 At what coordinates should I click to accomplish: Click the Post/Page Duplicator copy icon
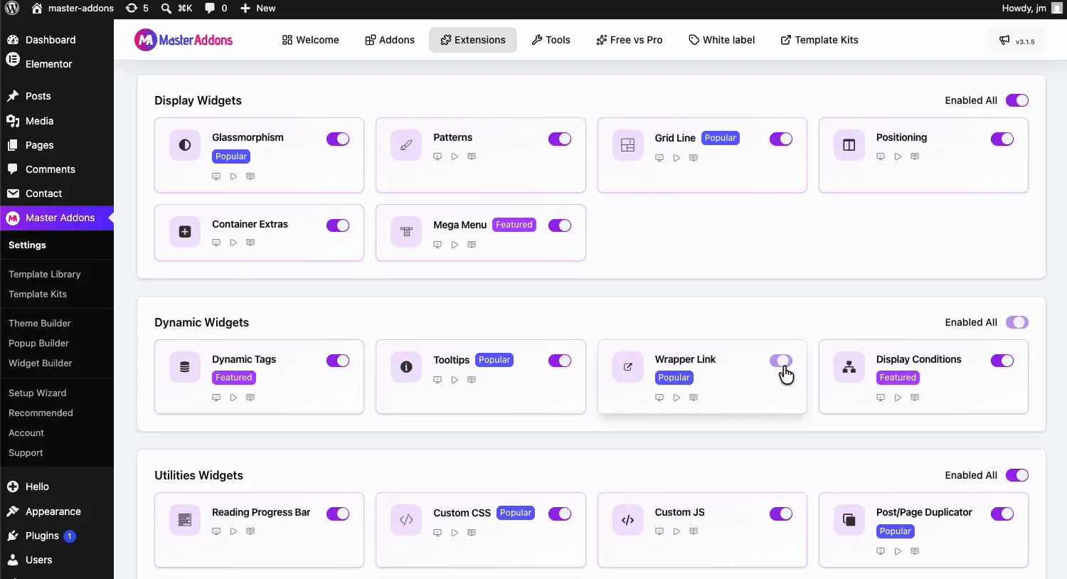(x=849, y=520)
